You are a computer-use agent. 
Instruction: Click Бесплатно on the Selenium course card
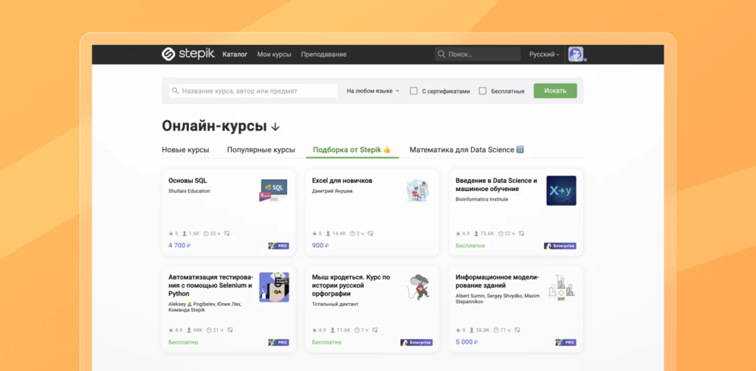(183, 342)
